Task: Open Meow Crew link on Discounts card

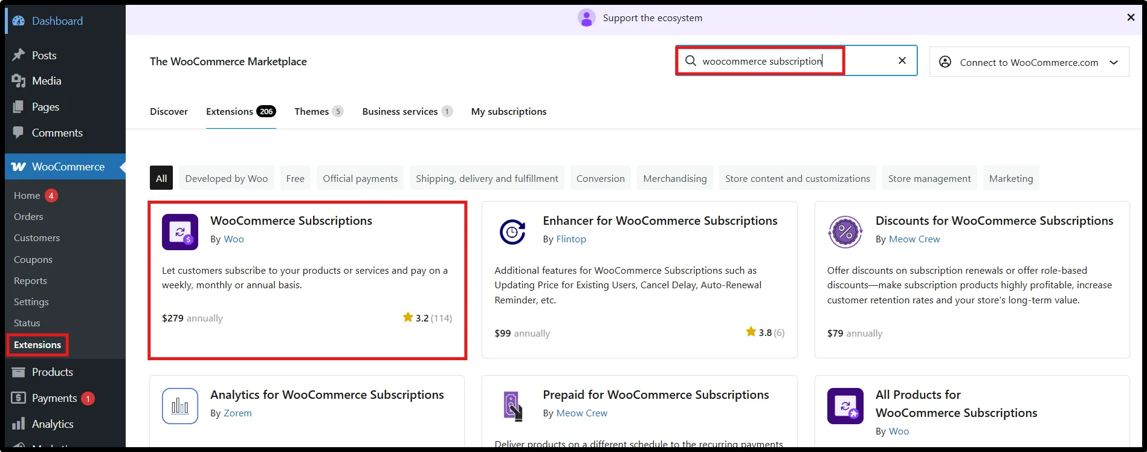Action: [914, 239]
